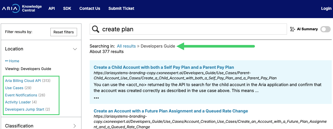Image resolution: width=333 pixels, height=129 pixels.
Task: Open the API menu item
Action: [x=52, y=9]
